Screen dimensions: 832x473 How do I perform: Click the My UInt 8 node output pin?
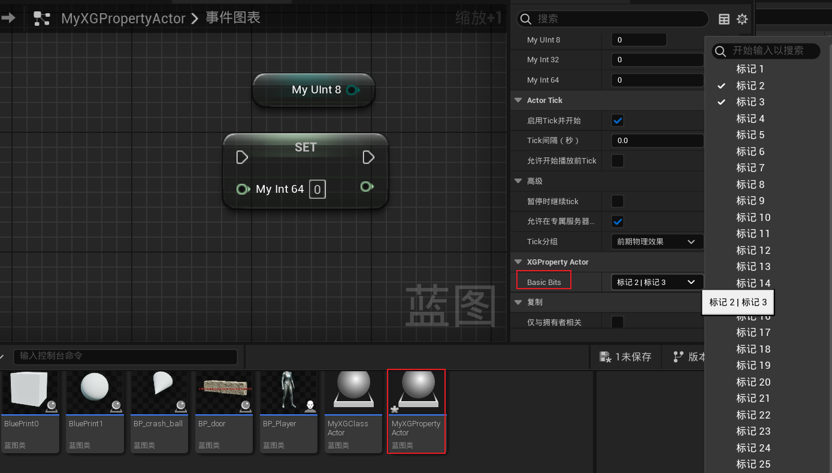coord(353,90)
